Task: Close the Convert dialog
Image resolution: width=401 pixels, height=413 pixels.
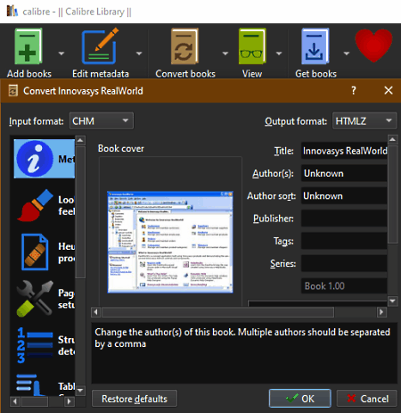Action: click(x=389, y=90)
